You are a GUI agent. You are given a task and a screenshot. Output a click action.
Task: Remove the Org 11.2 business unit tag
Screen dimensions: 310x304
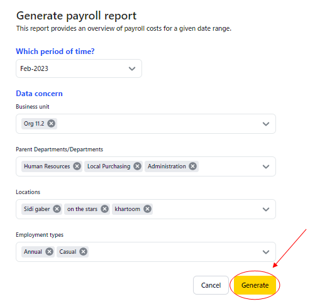click(x=51, y=124)
